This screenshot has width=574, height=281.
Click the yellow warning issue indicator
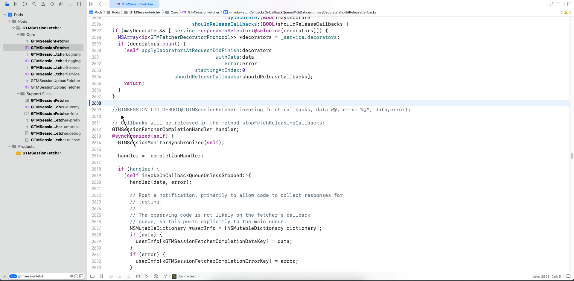click(566, 13)
